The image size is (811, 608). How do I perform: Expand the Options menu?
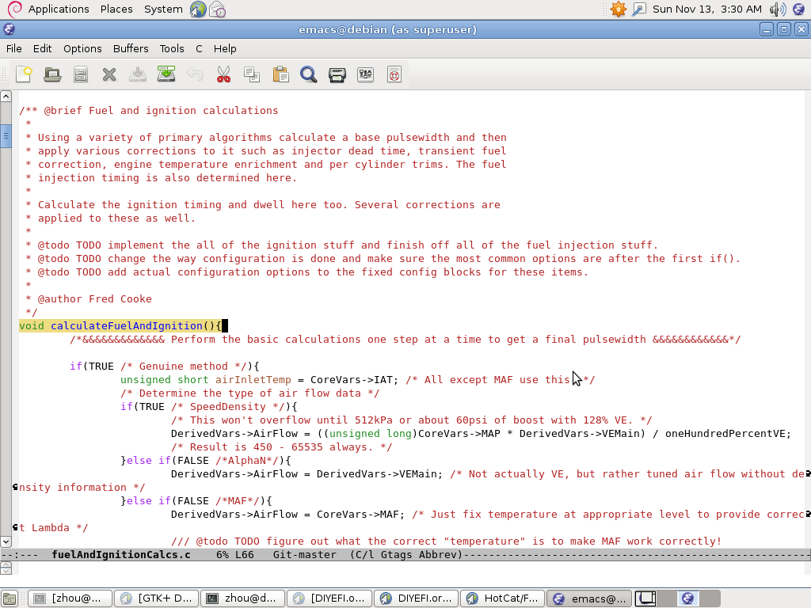click(x=82, y=48)
